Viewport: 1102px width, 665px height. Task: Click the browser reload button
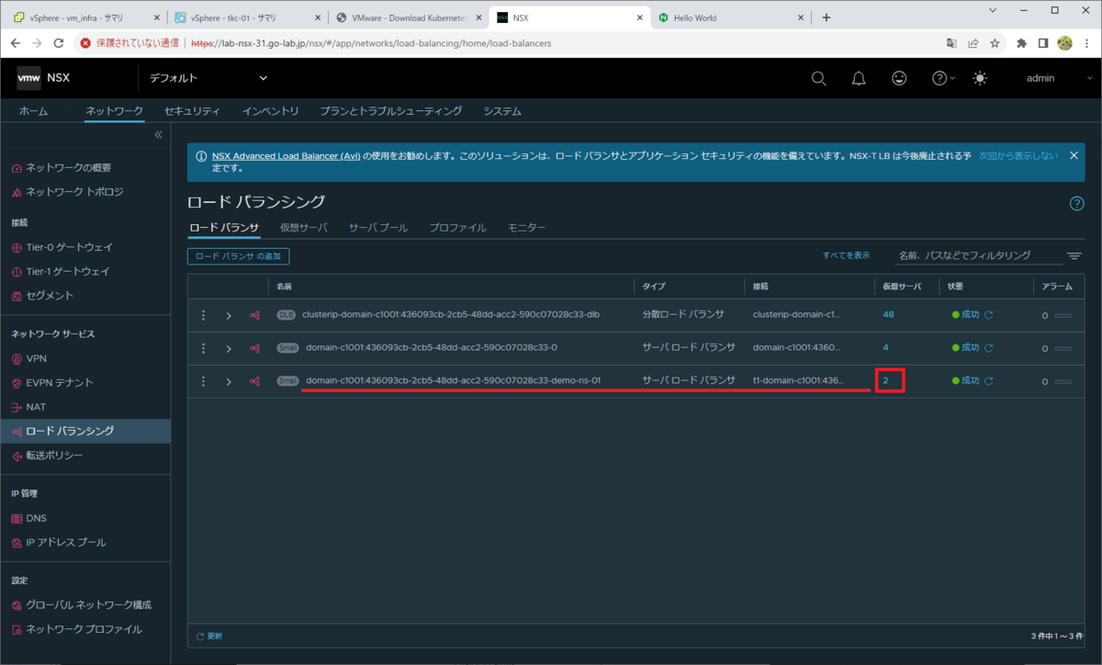click(59, 43)
